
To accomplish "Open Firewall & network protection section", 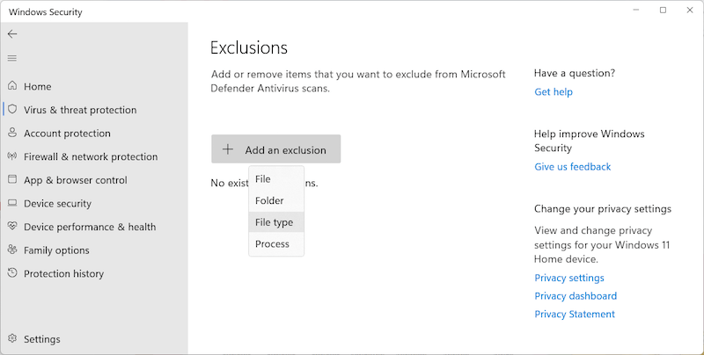I will (91, 156).
